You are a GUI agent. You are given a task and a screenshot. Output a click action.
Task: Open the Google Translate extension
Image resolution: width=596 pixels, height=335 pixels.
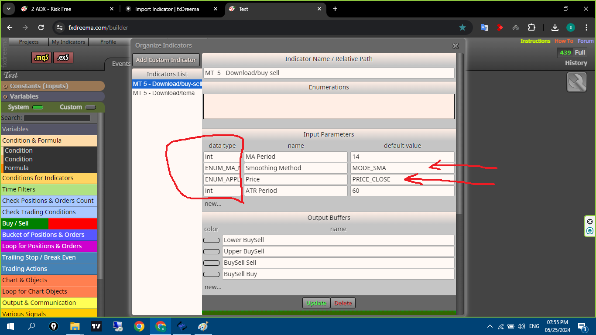(484, 27)
